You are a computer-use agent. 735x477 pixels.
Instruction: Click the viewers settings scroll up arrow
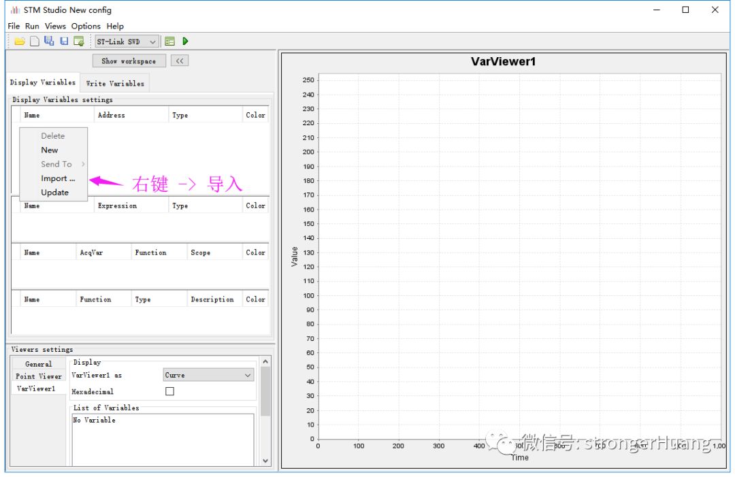click(265, 362)
